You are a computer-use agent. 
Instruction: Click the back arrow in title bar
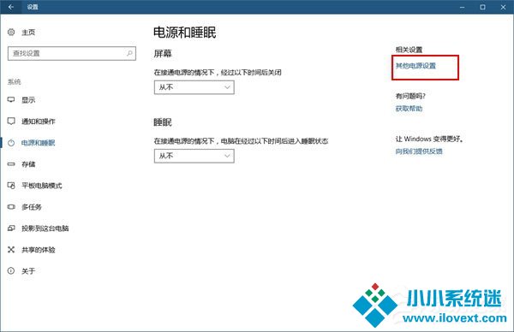point(11,7)
